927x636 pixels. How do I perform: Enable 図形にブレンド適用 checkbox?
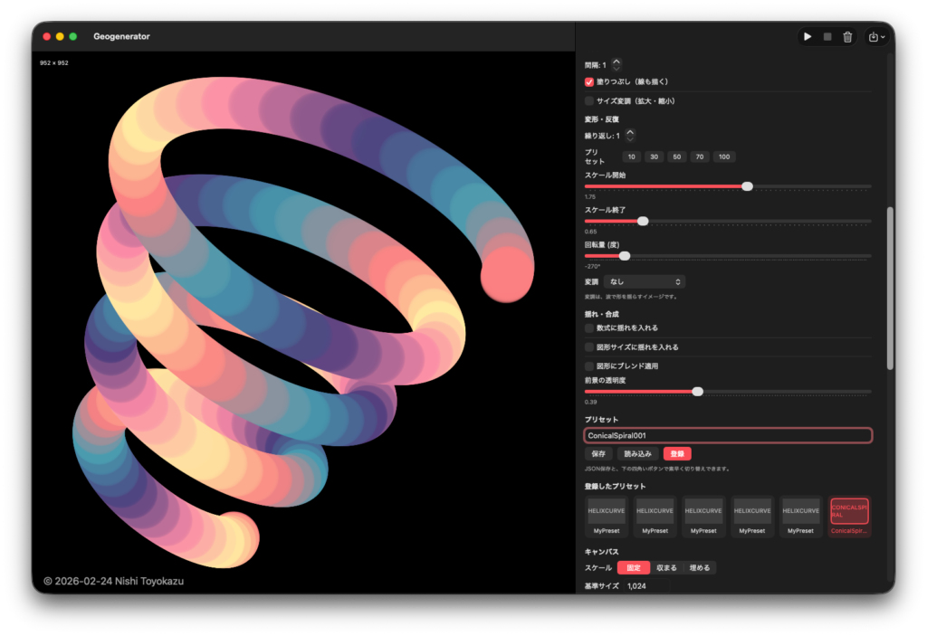pos(589,365)
